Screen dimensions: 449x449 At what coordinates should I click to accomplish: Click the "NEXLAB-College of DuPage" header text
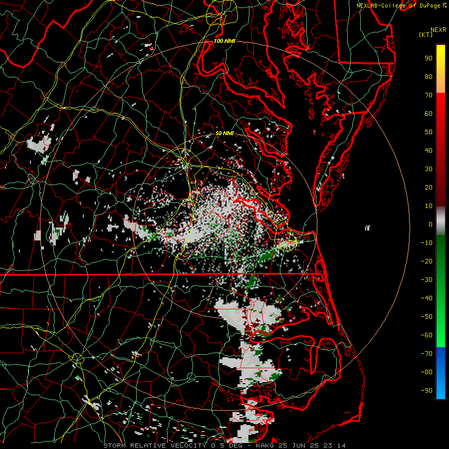click(x=398, y=5)
